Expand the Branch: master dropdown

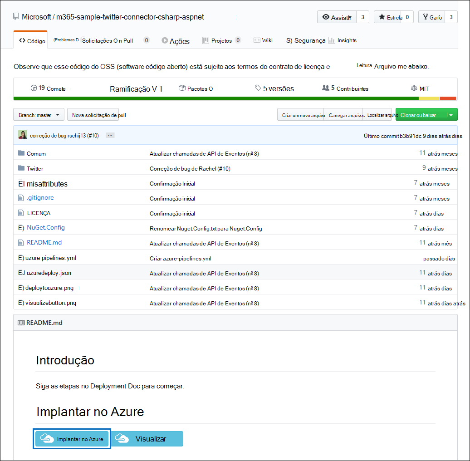[39, 115]
